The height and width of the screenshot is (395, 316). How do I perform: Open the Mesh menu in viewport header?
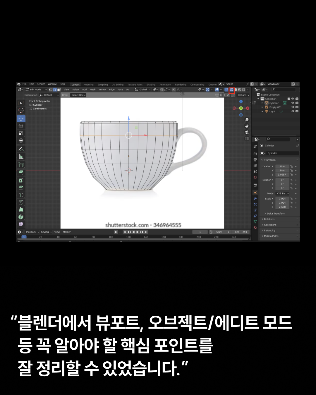click(x=92, y=90)
